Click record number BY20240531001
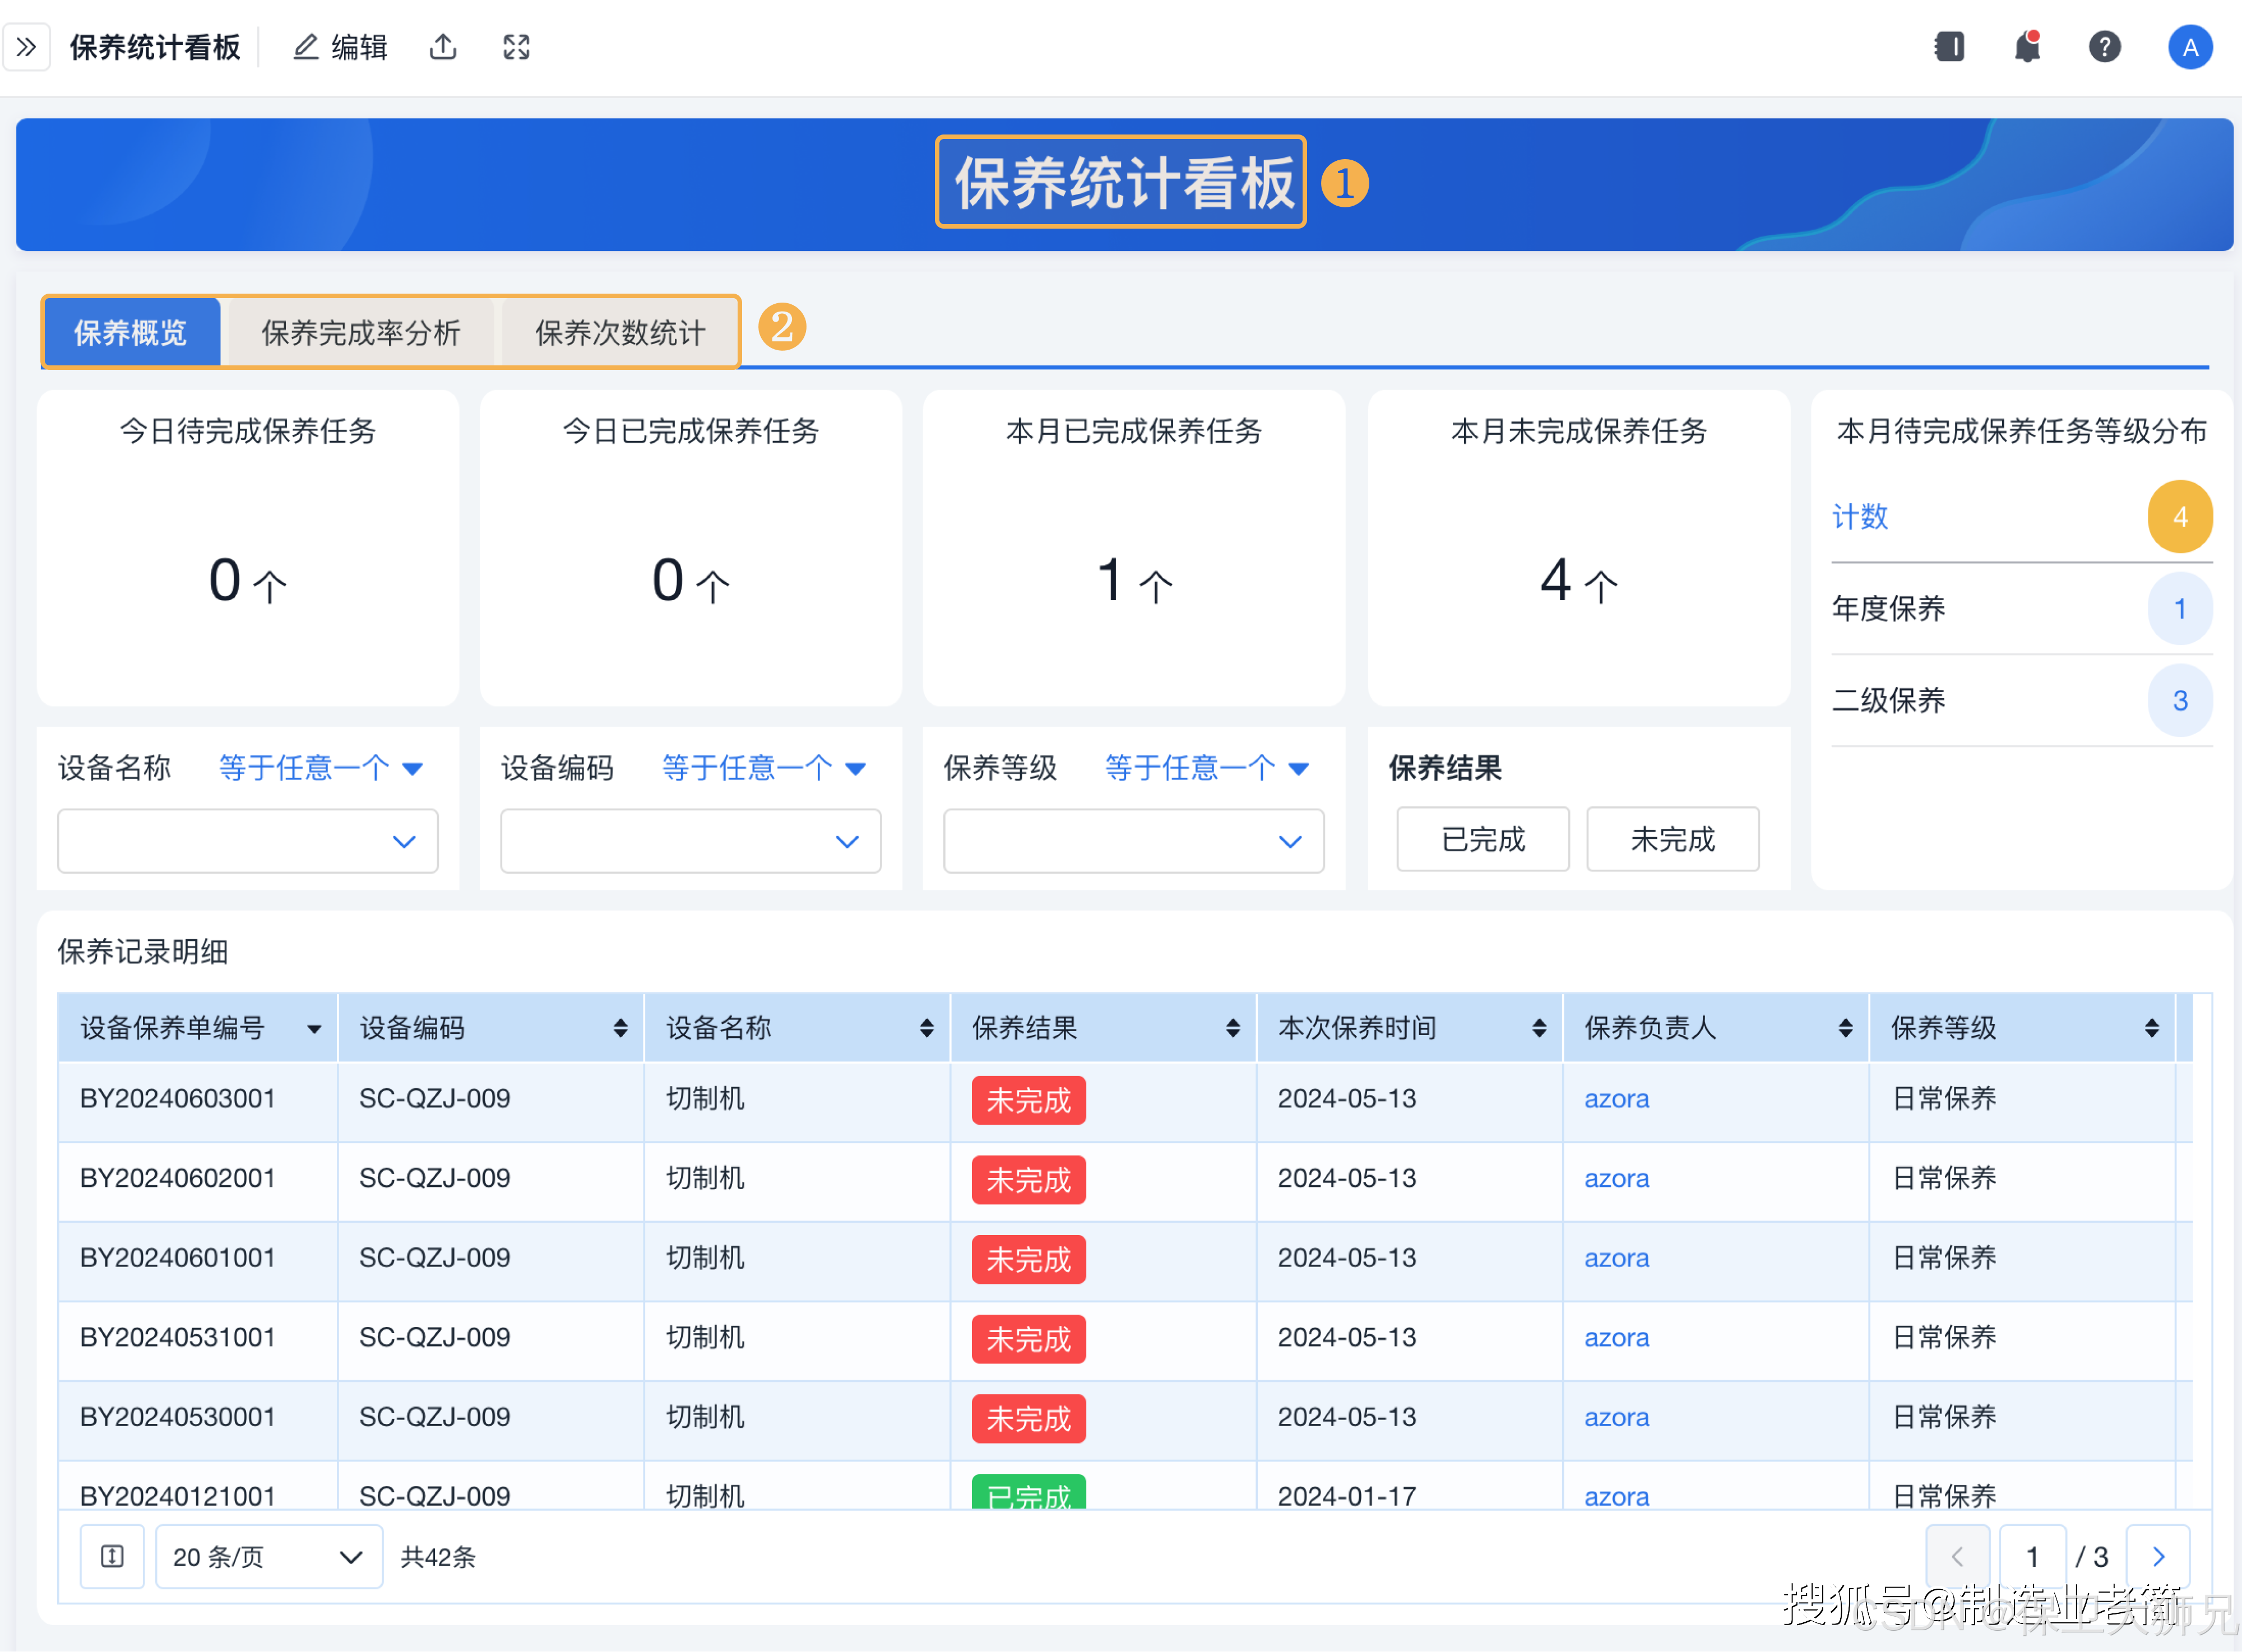The width and height of the screenshot is (2242, 1652). point(177,1338)
